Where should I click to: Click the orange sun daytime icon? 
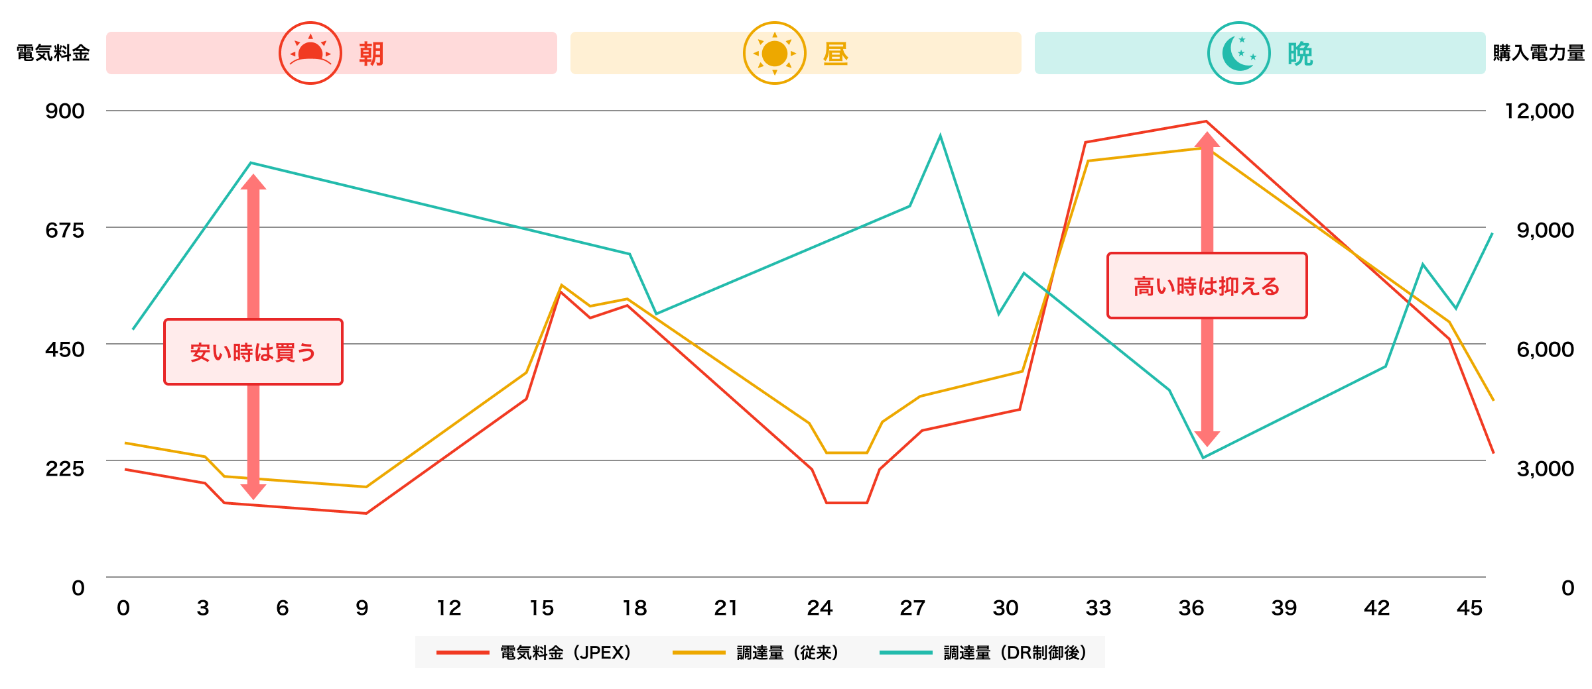(x=774, y=53)
